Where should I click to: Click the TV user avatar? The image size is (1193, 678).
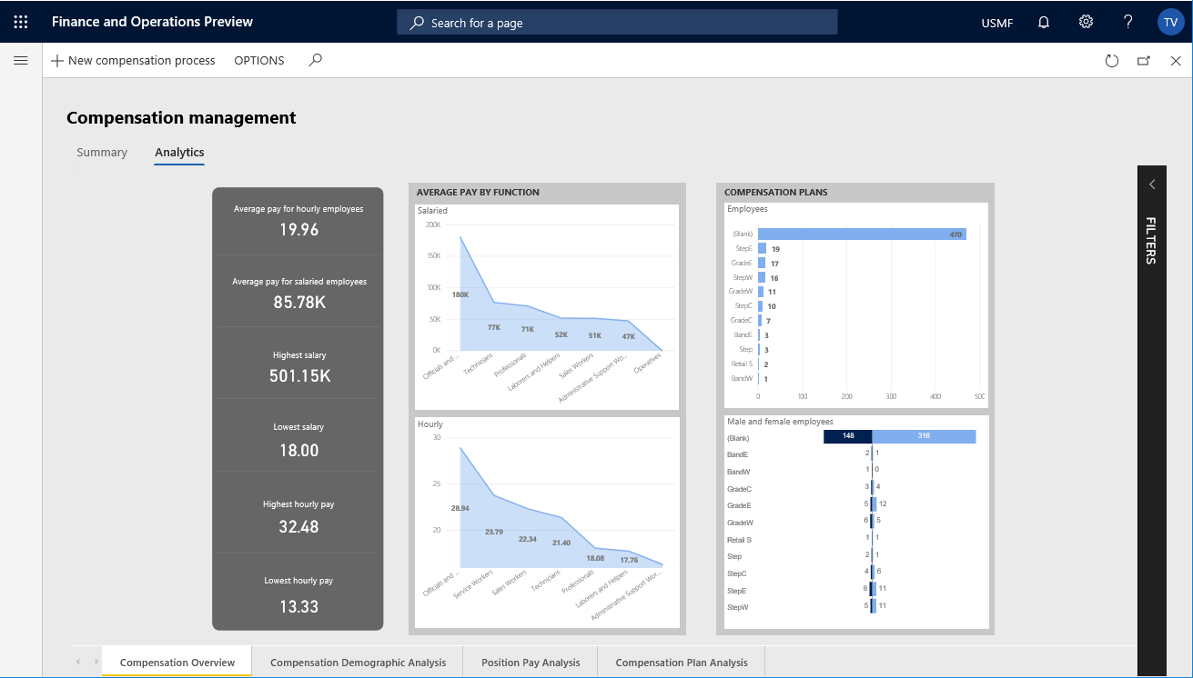pyautogui.click(x=1170, y=21)
